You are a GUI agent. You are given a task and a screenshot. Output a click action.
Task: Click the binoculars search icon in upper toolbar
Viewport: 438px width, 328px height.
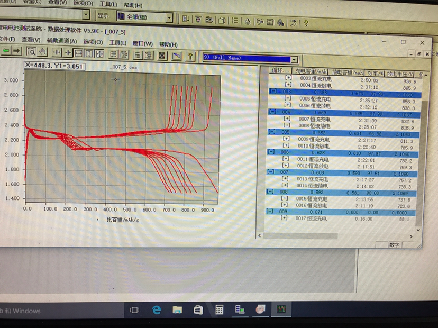coord(280,22)
